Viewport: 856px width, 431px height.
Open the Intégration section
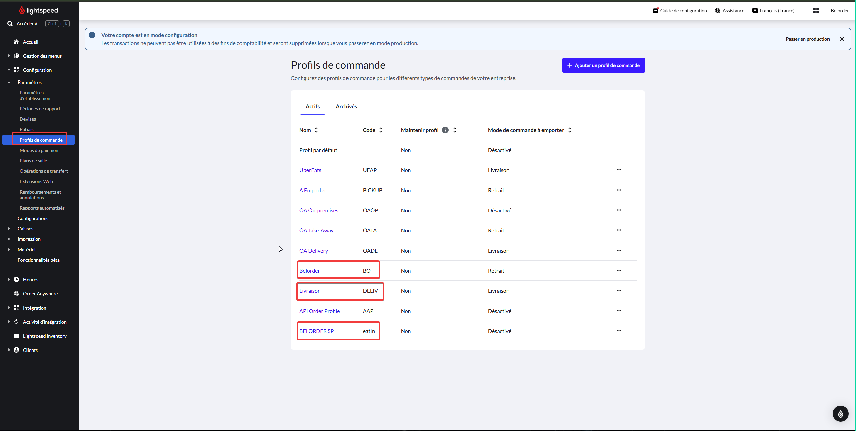[34, 308]
